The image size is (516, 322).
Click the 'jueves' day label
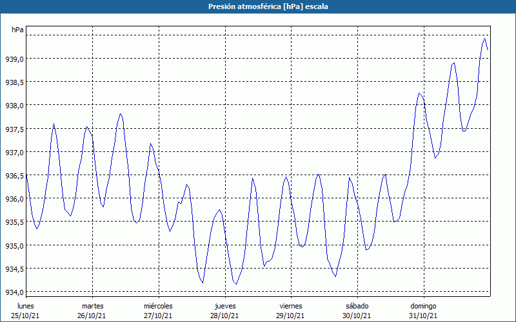click(x=225, y=306)
